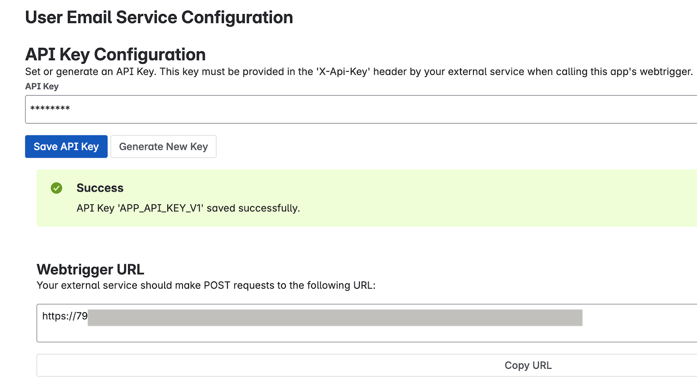The width and height of the screenshot is (697, 381).
Task: Click the gray redacted portion of the URL
Action: click(335, 318)
